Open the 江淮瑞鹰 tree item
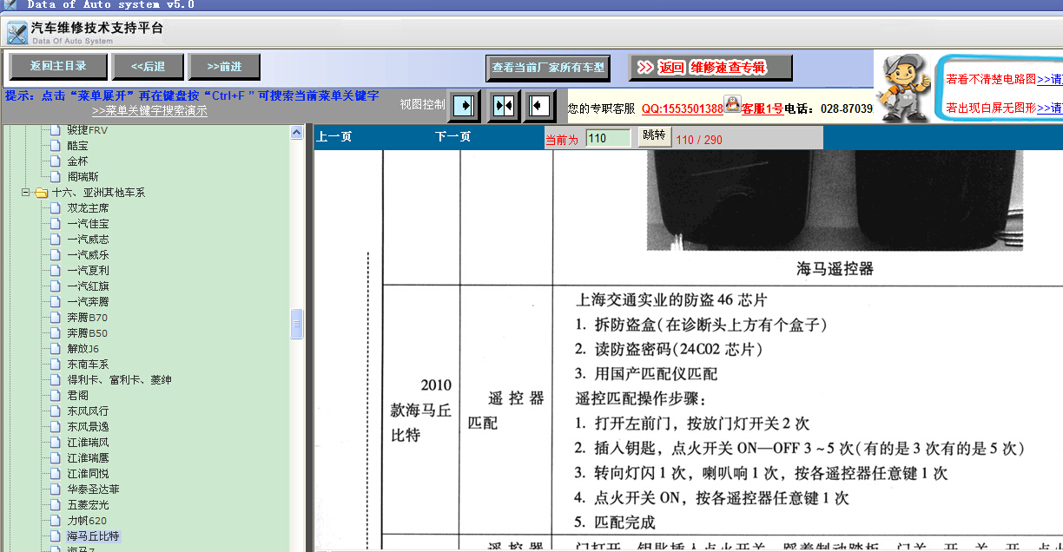The height and width of the screenshot is (552, 1063). [88, 458]
